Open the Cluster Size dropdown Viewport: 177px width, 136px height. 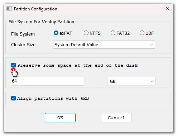(104, 44)
